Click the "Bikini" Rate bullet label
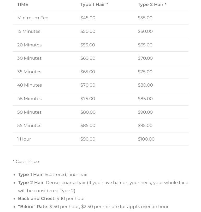The height and width of the screenshot is (212, 201). (33, 207)
